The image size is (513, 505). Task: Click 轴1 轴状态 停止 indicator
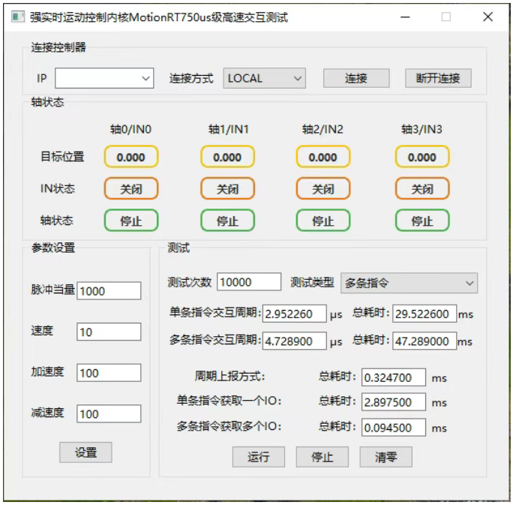(227, 221)
